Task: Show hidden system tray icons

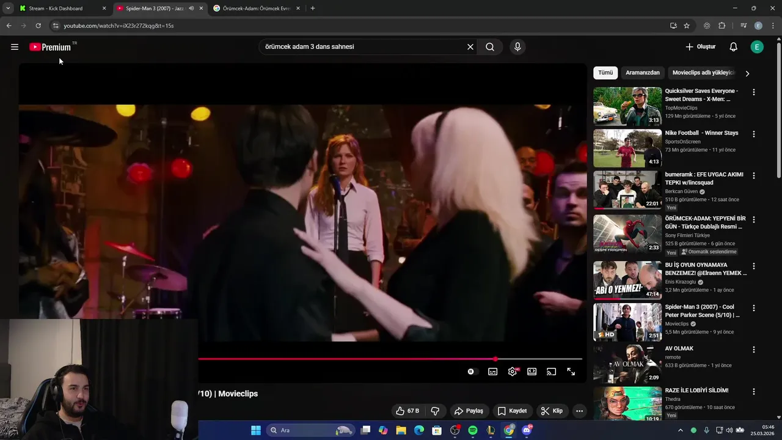Action: (681, 430)
